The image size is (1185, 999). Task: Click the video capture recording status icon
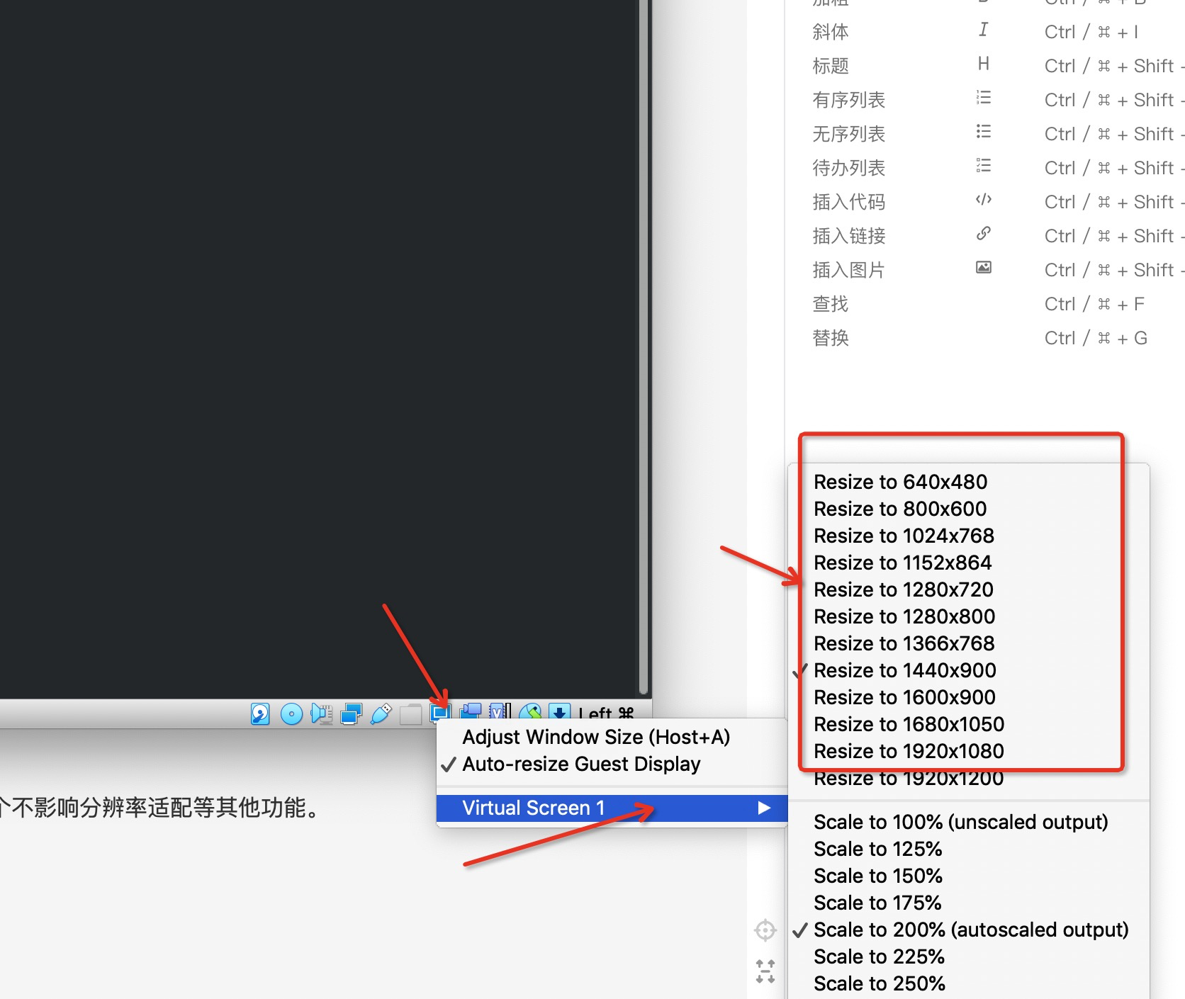pos(471,711)
